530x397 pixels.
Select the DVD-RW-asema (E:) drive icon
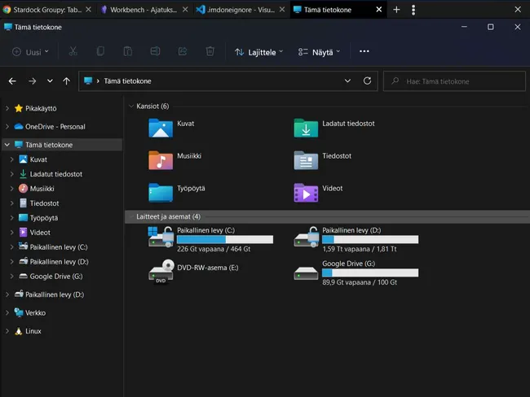coord(161,272)
